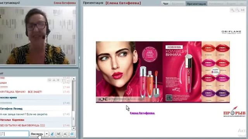Click the M icon in the chat input bar
Viewport: 248px width, 139px height.
(x=59, y=134)
